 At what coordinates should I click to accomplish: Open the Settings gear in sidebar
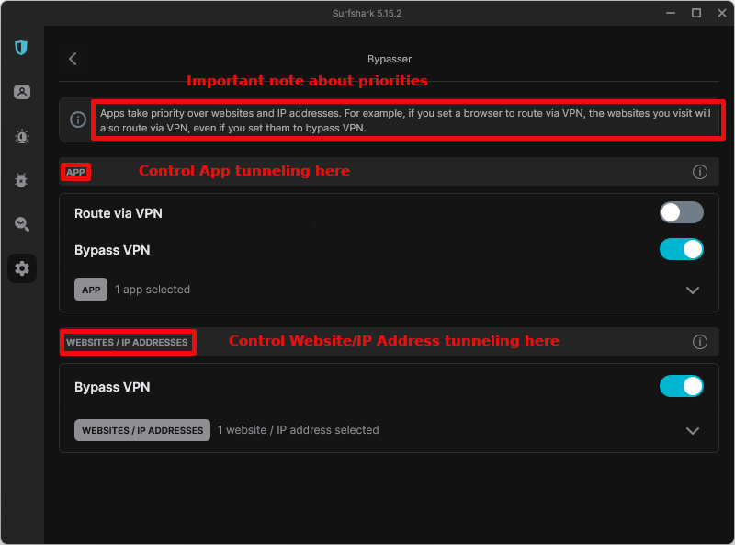[22, 268]
